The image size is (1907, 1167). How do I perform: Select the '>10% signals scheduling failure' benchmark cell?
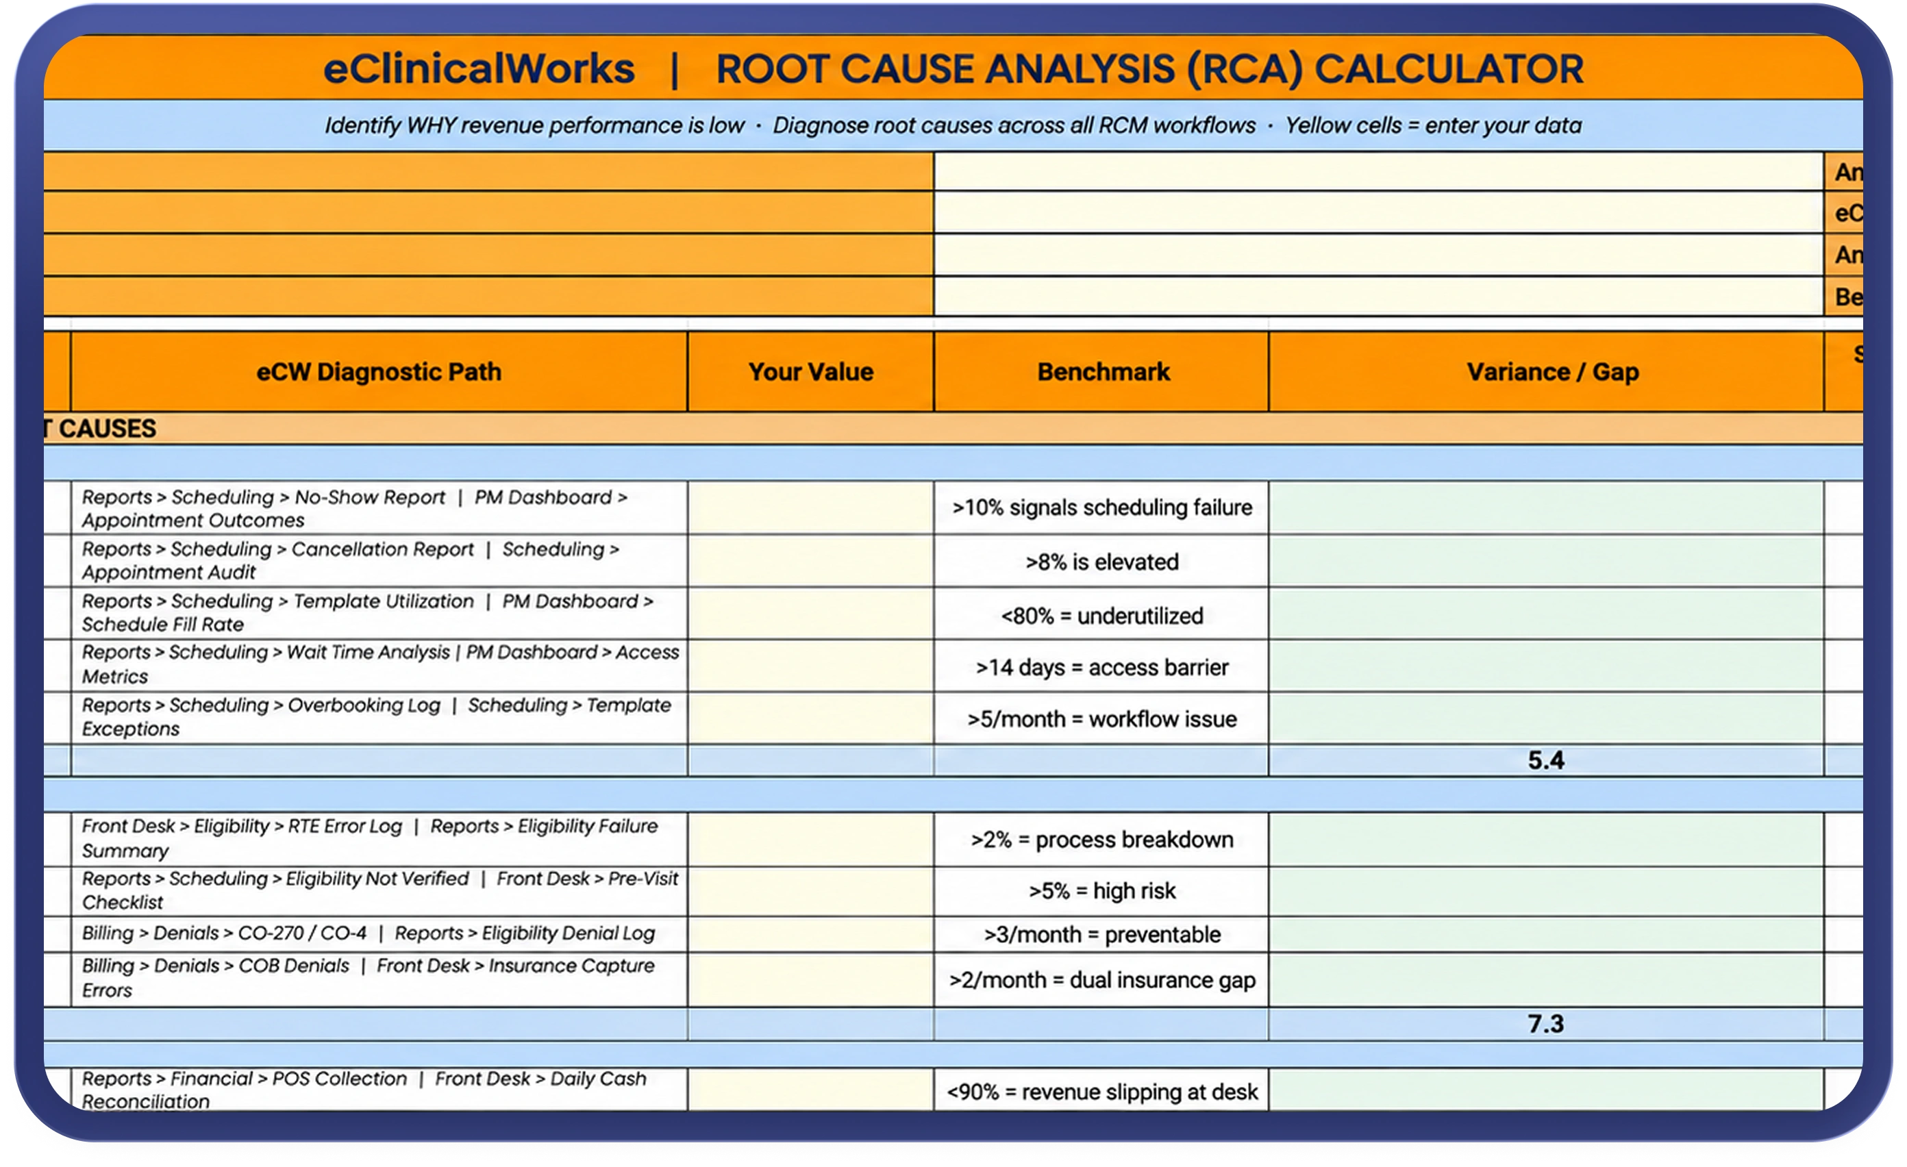pyautogui.click(x=1101, y=507)
